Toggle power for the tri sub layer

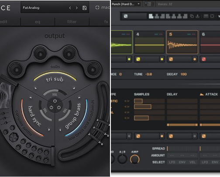pyautogui.click(x=55, y=101)
